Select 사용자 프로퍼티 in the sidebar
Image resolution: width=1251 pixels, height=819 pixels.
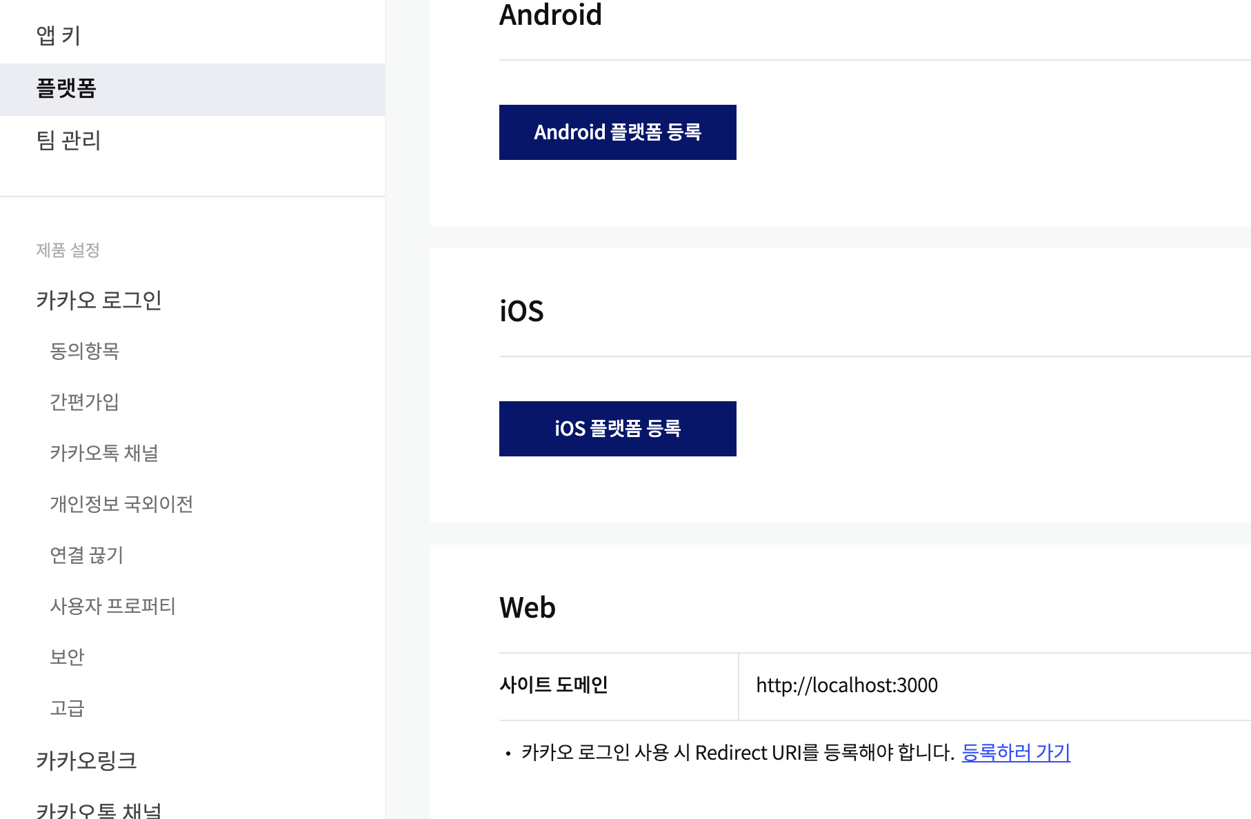point(113,607)
